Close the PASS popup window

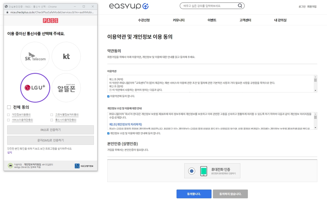coord(93,7)
